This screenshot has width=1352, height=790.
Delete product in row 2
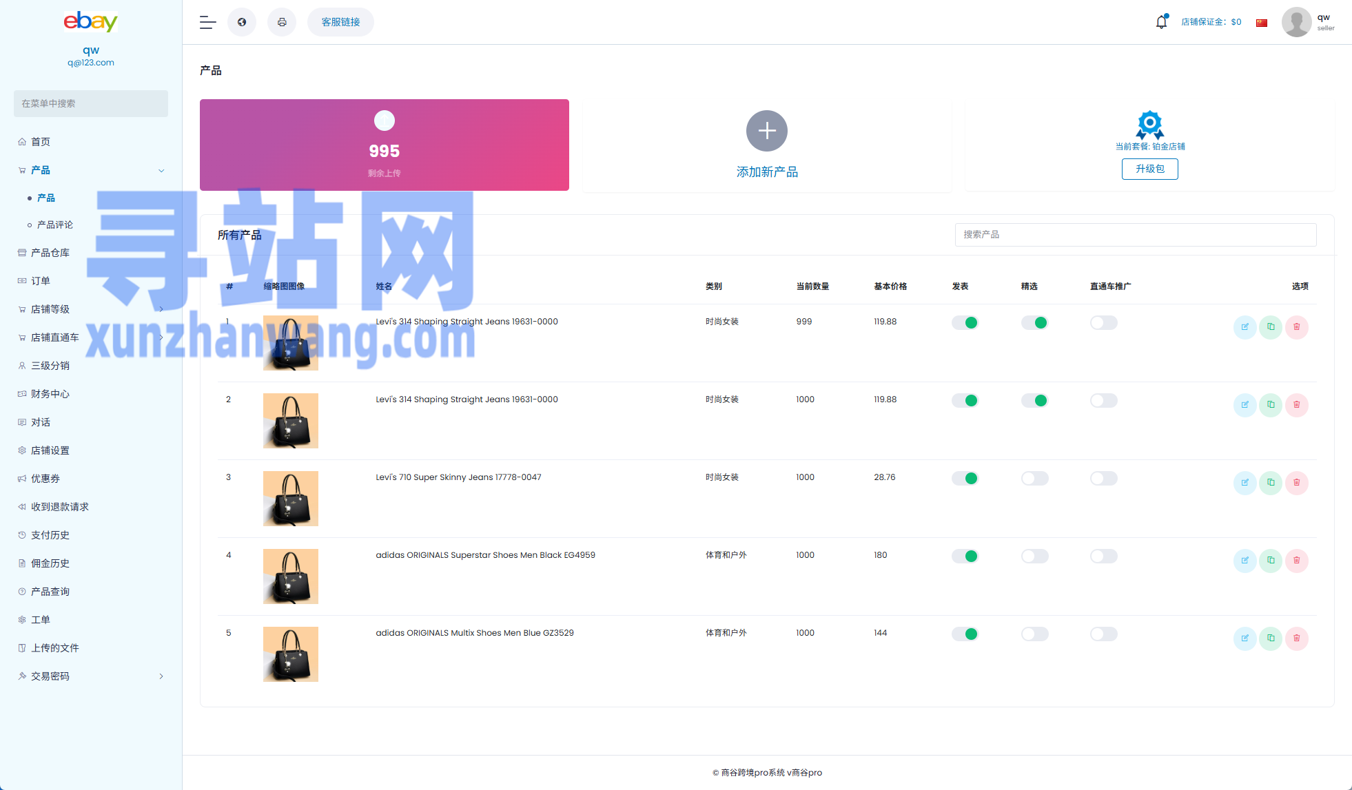pos(1297,405)
